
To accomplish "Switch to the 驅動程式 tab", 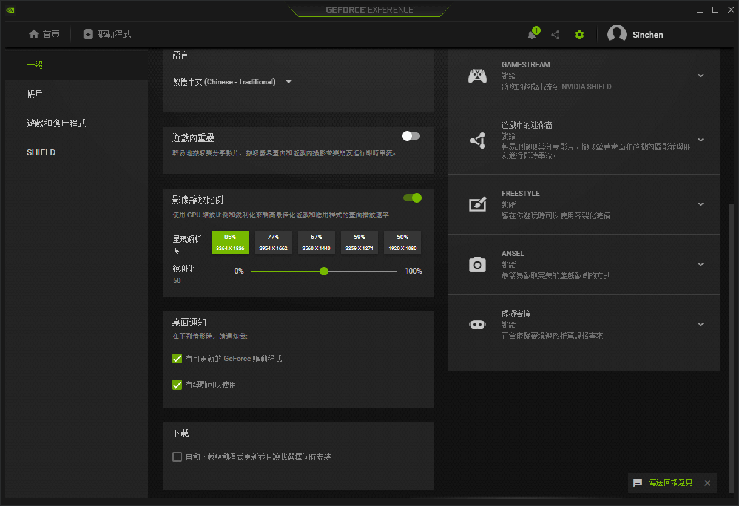I will click(106, 35).
